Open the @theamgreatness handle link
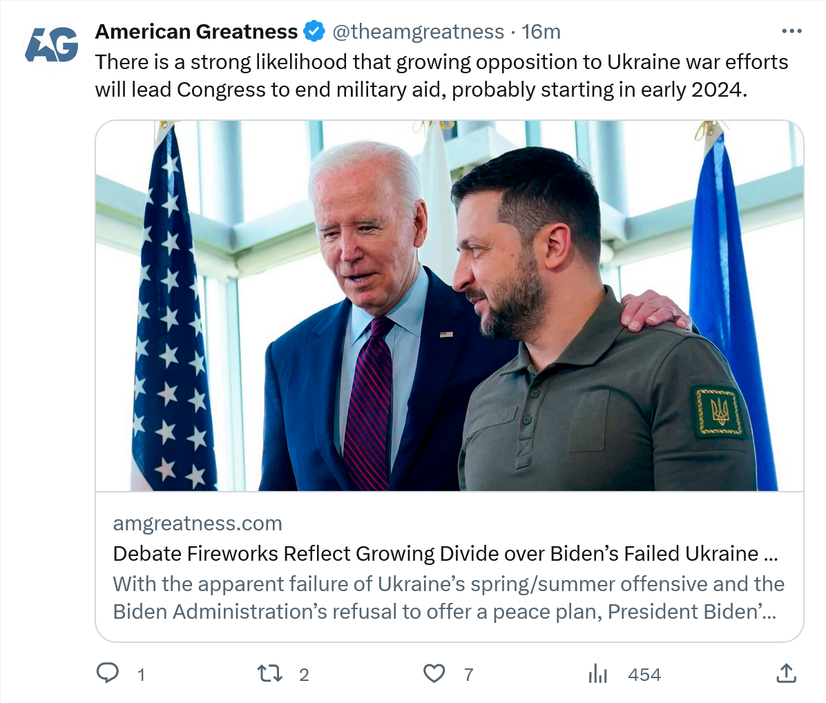Viewport: 826px width, 703px height. 419,32
